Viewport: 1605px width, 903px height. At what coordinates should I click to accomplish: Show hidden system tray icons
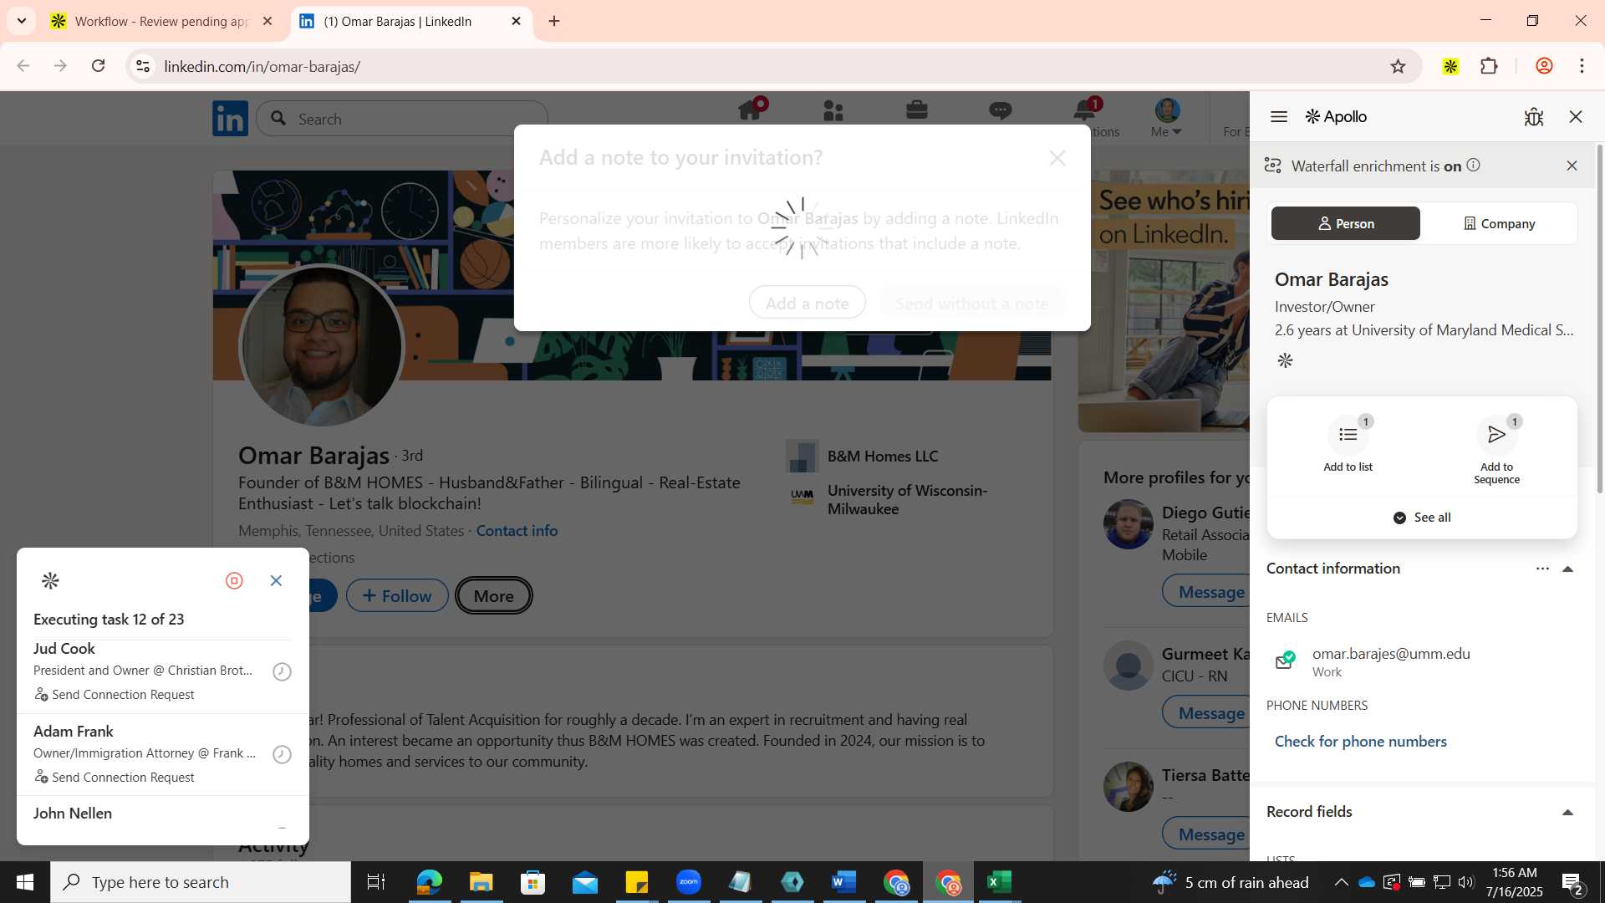pos(1341,882)
